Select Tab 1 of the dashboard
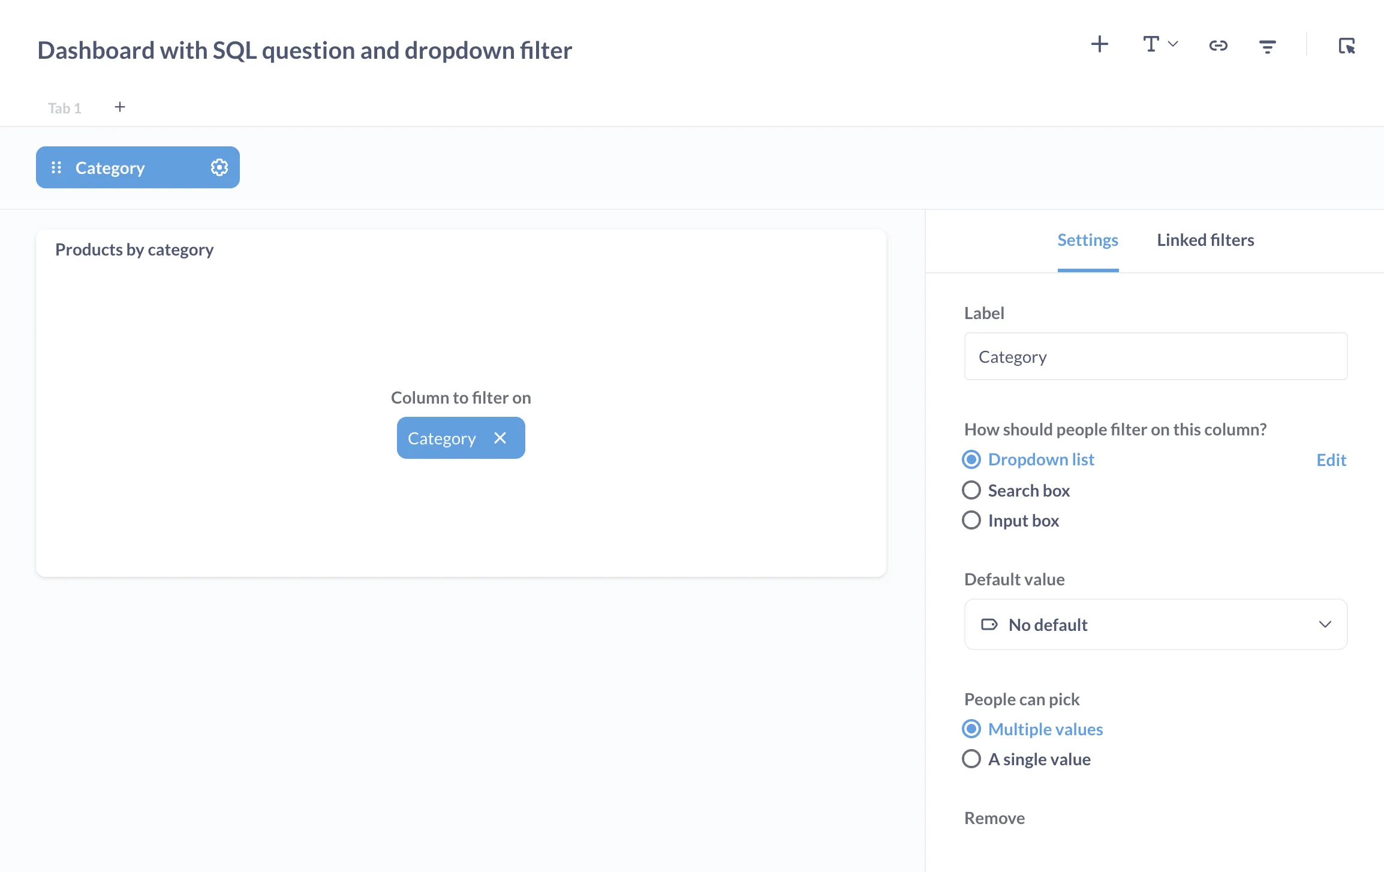Screen dimensions: 1384x872 (x=64, y=107)
